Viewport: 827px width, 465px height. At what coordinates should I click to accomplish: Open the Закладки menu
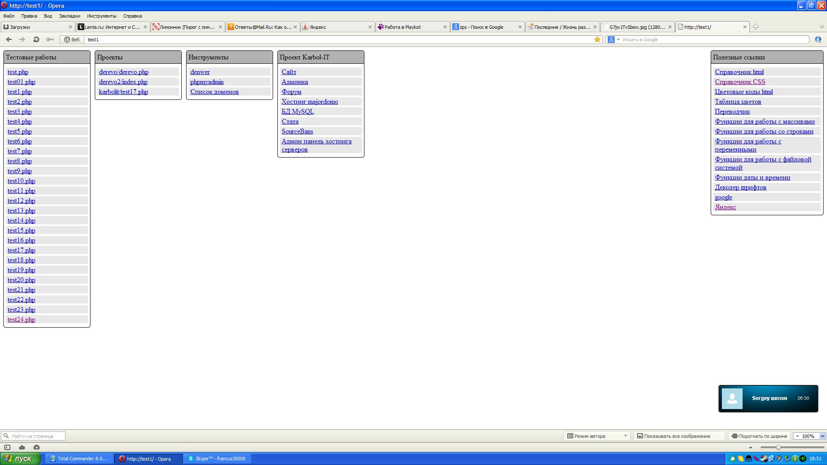pyautogui.click(x=69, y=16)
